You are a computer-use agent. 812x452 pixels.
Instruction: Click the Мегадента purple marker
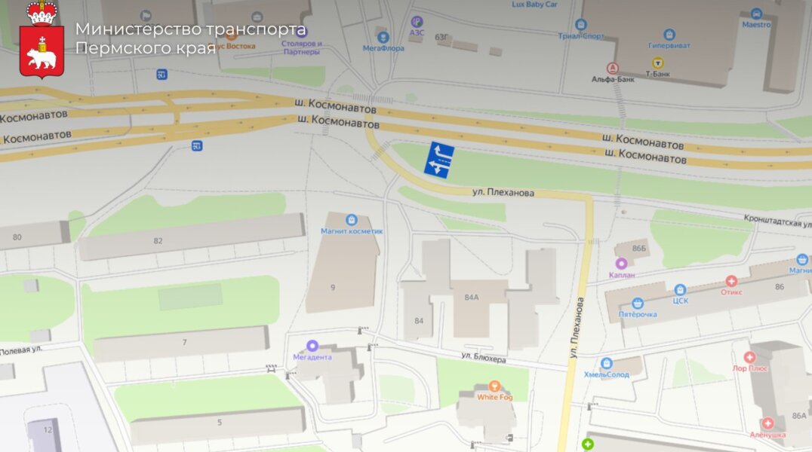tap(312, 346)
